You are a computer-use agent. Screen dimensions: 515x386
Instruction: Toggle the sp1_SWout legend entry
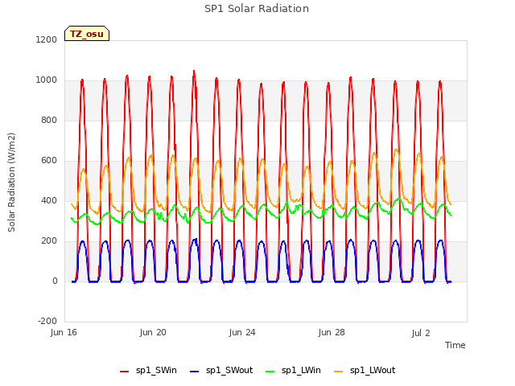point(221,371)
